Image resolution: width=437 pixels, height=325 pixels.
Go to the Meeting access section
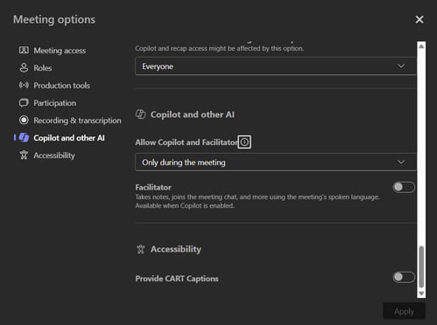(x=53, y=51)
